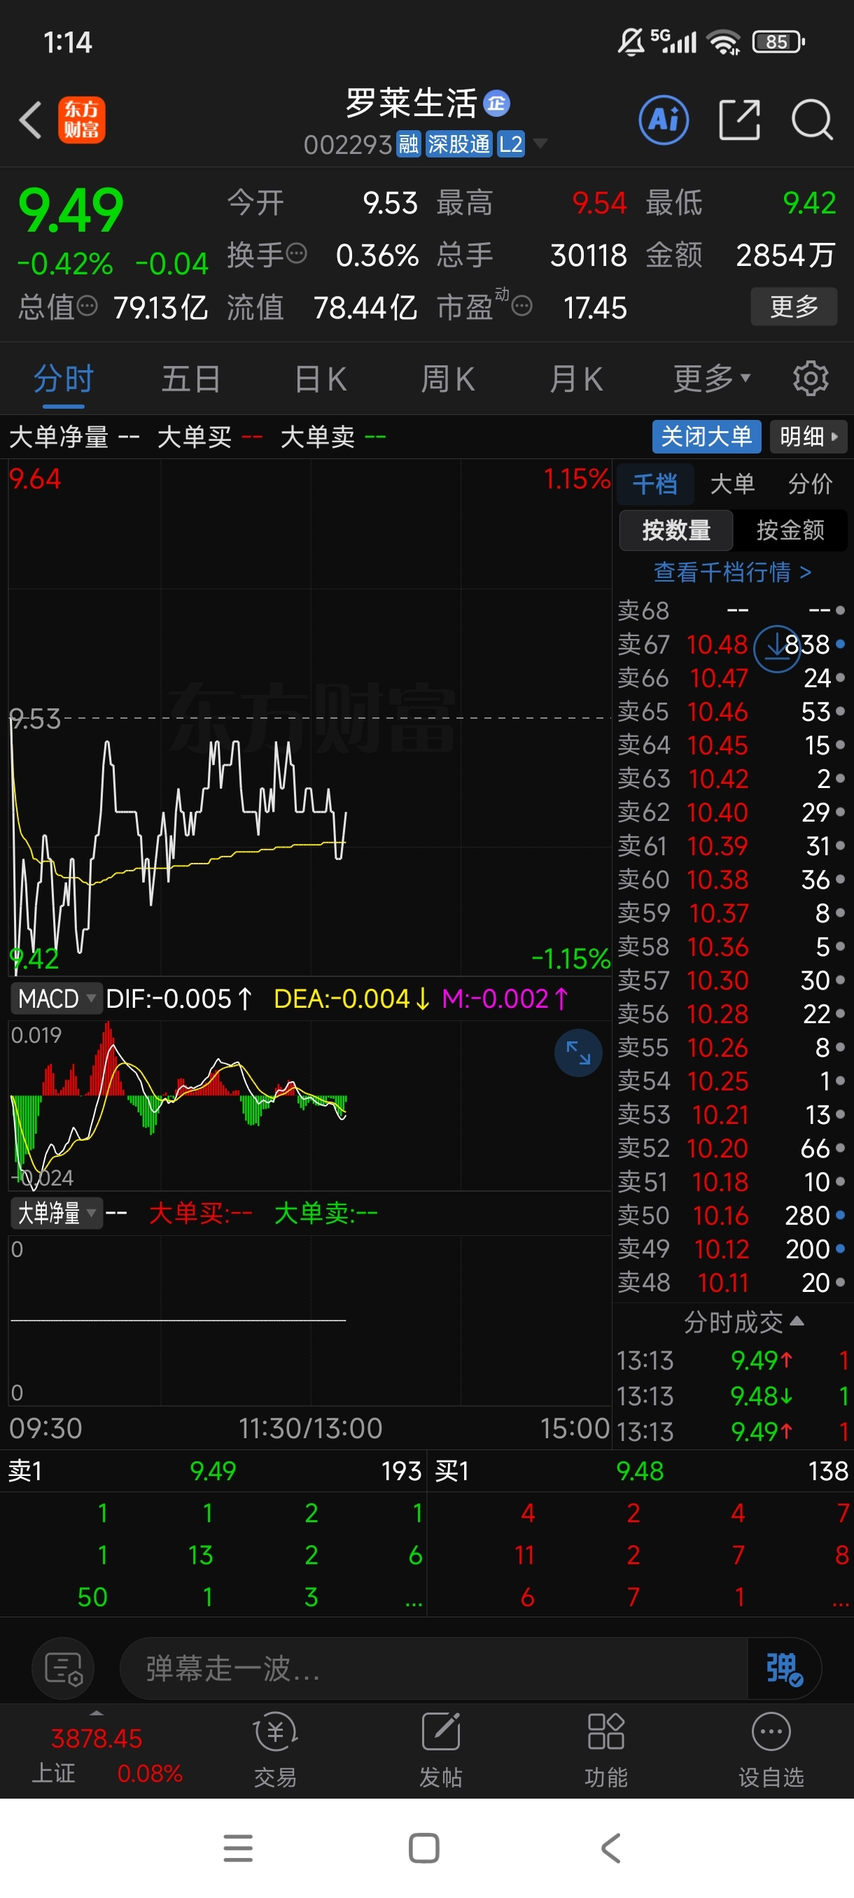Tap the Android home button
The image size is (854, 1898).
pos(423,1848)
